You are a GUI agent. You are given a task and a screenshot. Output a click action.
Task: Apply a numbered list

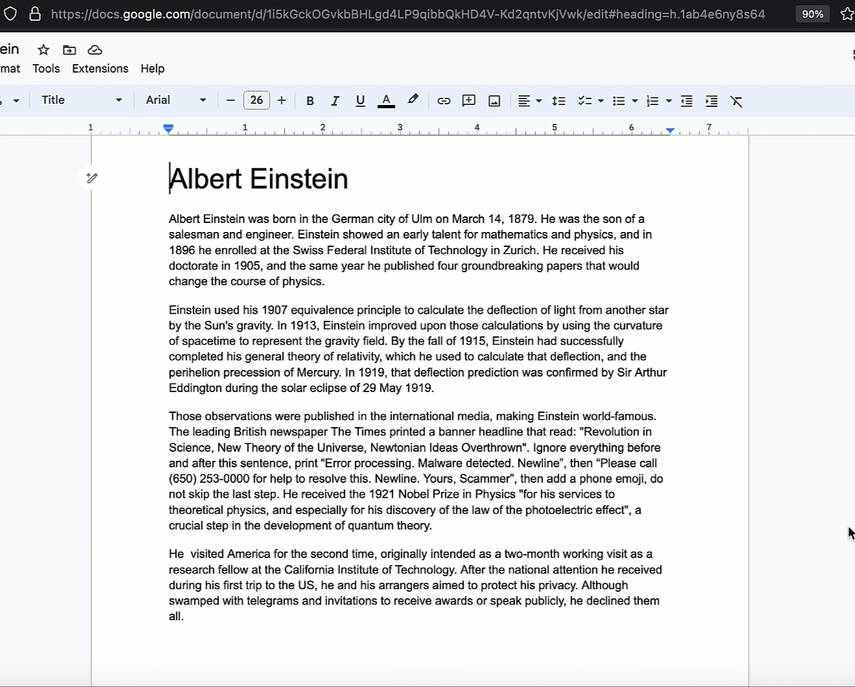pyautogui.click(x=653, y=100)
